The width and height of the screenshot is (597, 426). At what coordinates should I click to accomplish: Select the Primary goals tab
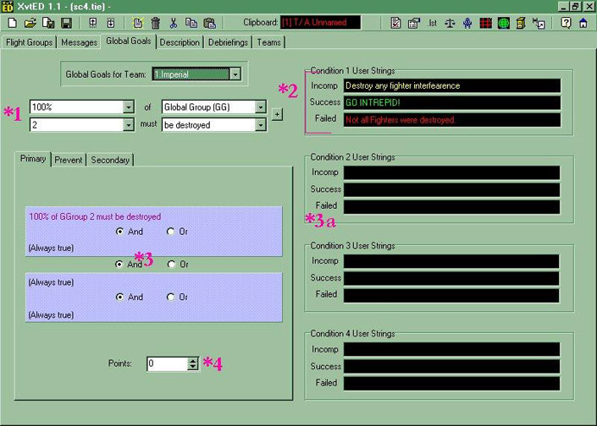[33, 158]
